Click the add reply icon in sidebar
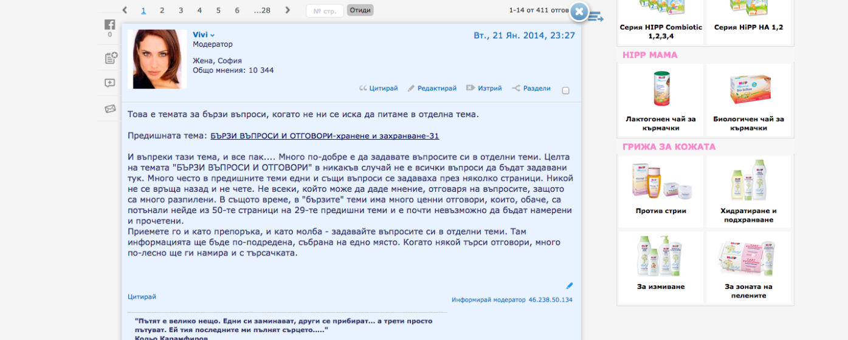 point(109,83)
